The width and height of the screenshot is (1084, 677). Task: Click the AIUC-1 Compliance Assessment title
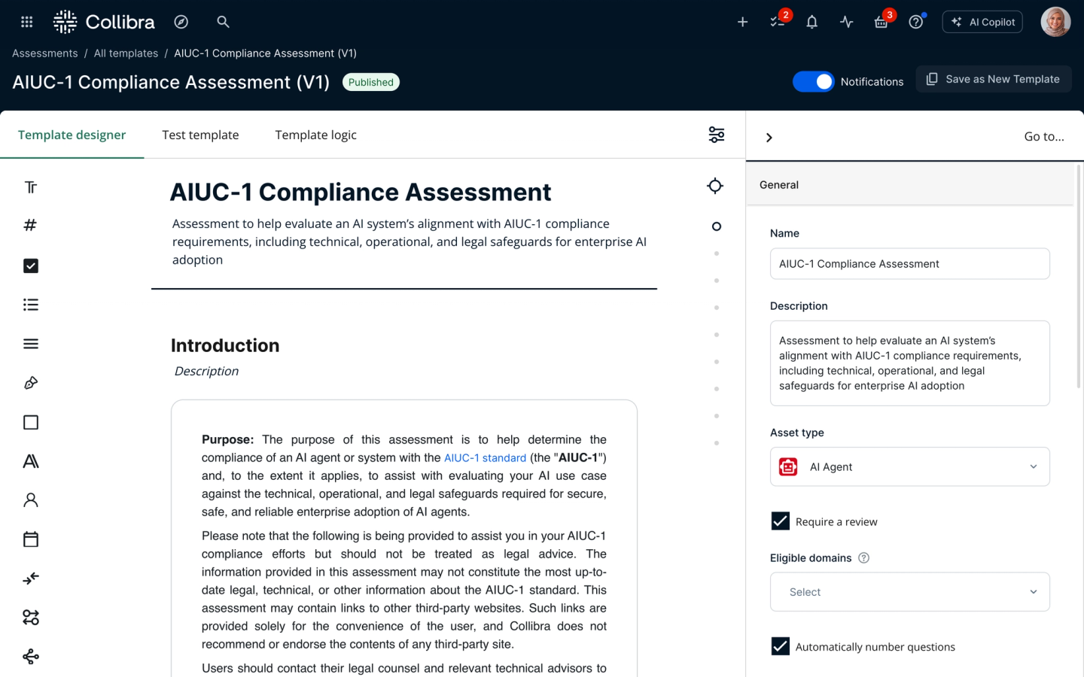pyautogui.click(x=361, y=193)
